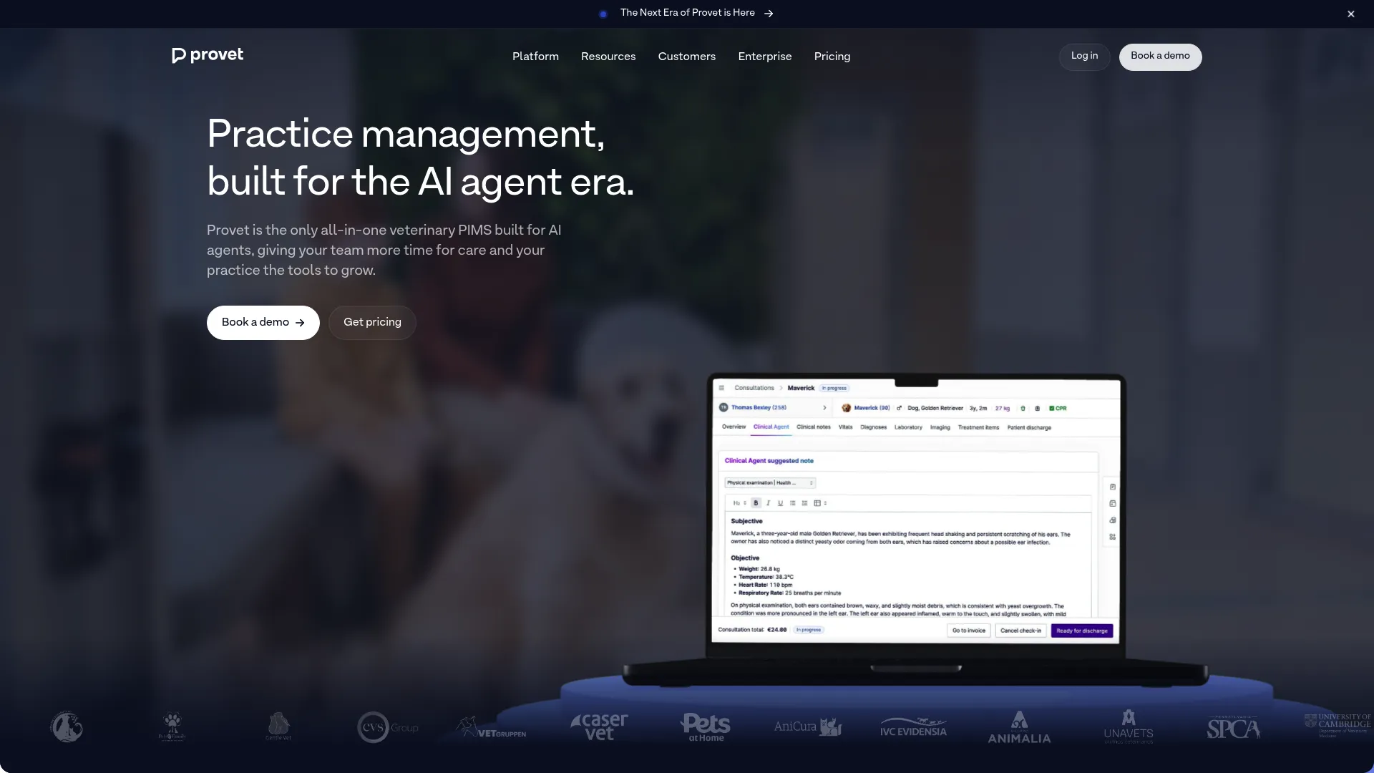Switch to the Overview tab
The image size is (1374, 773).
(734, 427)
